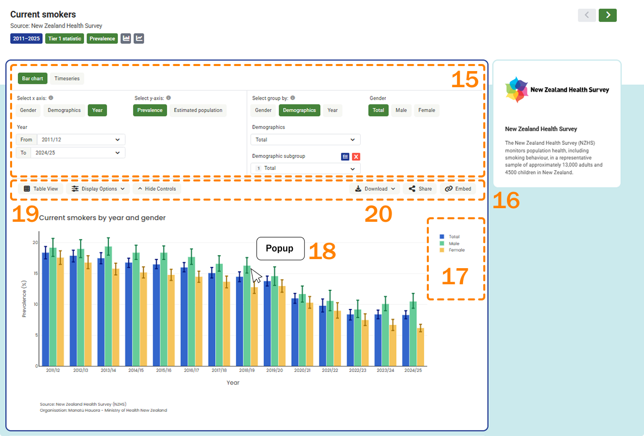Select Male under Gender

pos(401,110)
